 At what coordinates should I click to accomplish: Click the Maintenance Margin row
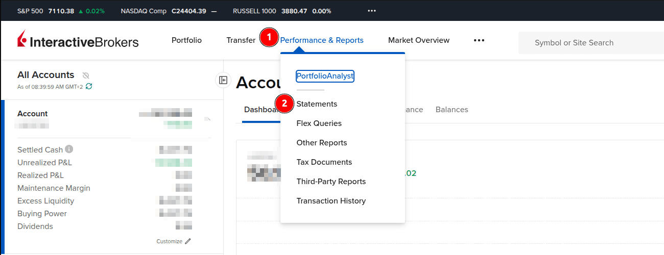(105, 188)
